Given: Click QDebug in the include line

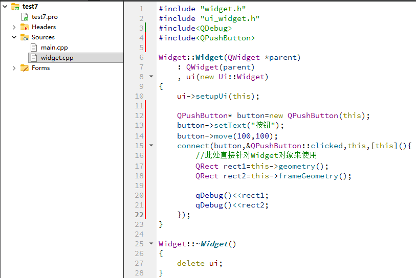Looking at the screenshot, I should point(214,28).
